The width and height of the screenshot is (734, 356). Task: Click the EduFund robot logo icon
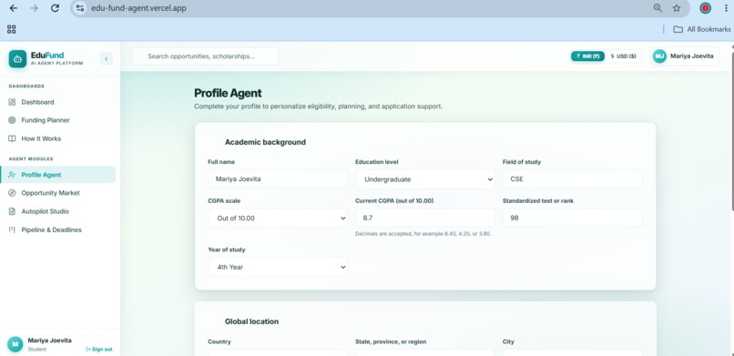[x=18, y=59]
